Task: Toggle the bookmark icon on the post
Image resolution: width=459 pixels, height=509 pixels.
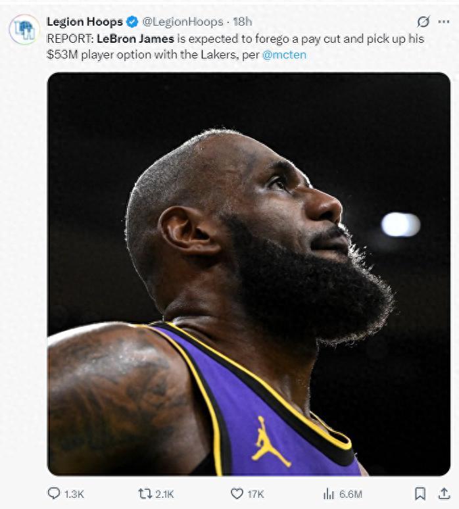Action: click(420, 493)
